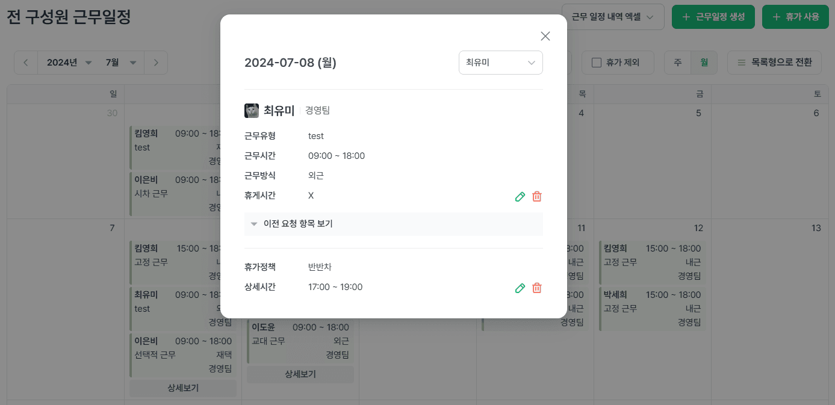835x405 pixels.
Task: Click the pencil icon beside 상세시간
Action: [x=520, y=288]
